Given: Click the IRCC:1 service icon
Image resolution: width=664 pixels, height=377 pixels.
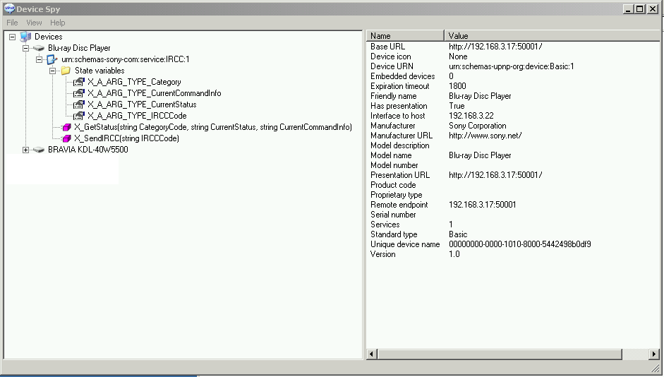Looking at the screenshot, I should click(52, 60).
